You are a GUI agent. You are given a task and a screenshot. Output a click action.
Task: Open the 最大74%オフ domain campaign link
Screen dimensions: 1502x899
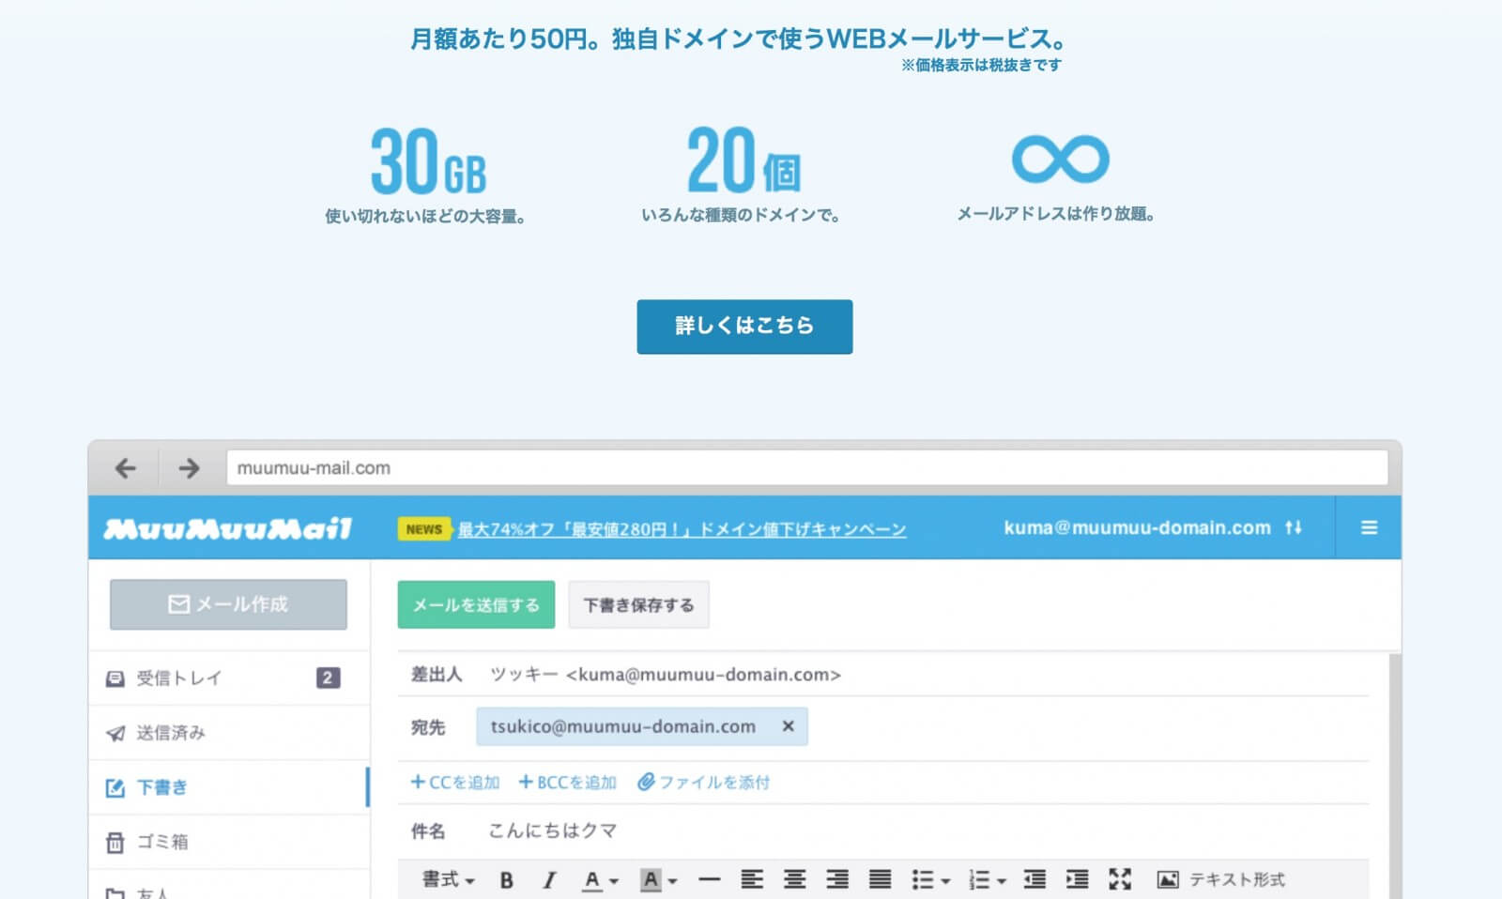click(682, 529)
